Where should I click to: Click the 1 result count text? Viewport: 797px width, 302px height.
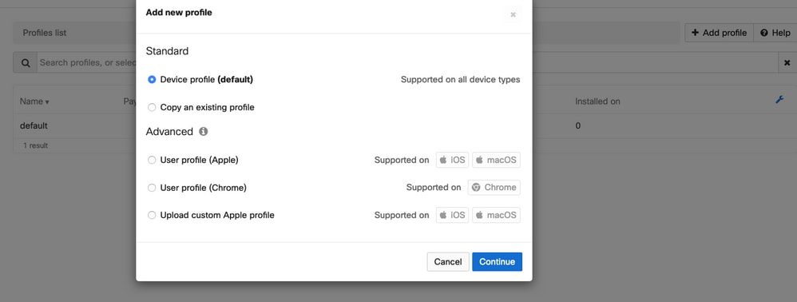(36, 146)
